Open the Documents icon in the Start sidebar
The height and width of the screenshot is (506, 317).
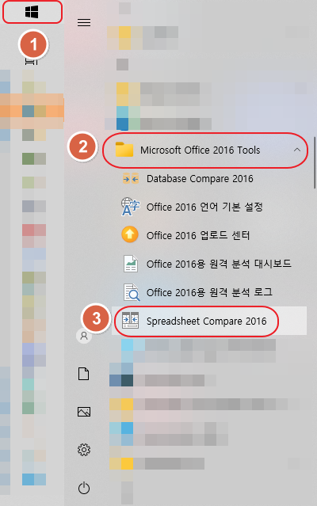[x=83, y=374]
